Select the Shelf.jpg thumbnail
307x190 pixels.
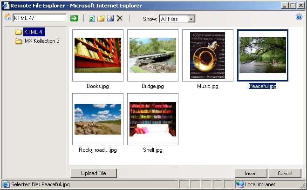pos(153,119)
